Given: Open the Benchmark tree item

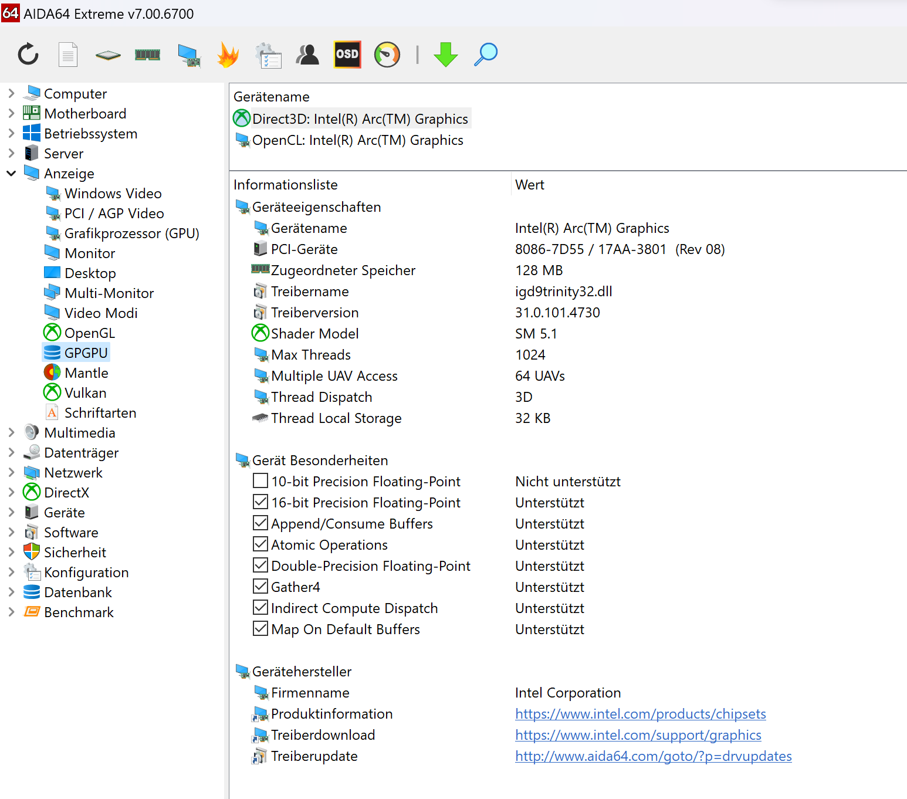Looking at the screenshot, I should coord(69,612).
